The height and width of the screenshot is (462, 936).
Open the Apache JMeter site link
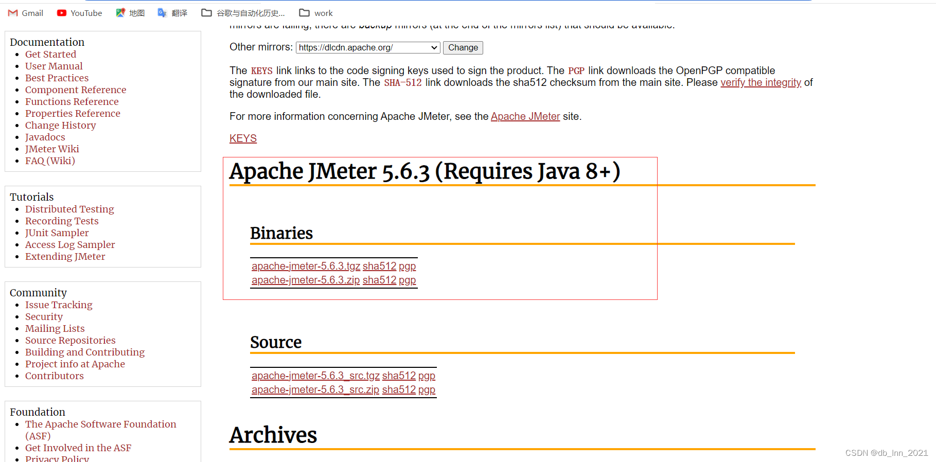[x=525, y=116]
